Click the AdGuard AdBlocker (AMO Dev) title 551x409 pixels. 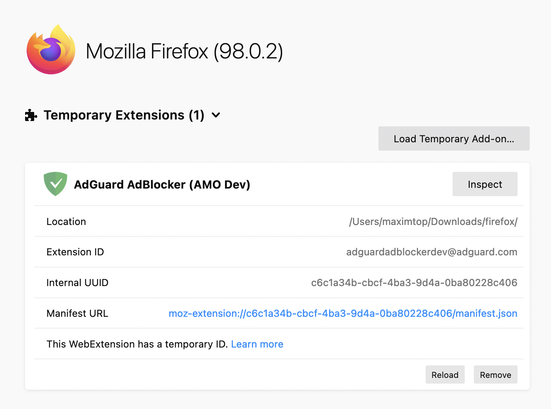(162, 184)
